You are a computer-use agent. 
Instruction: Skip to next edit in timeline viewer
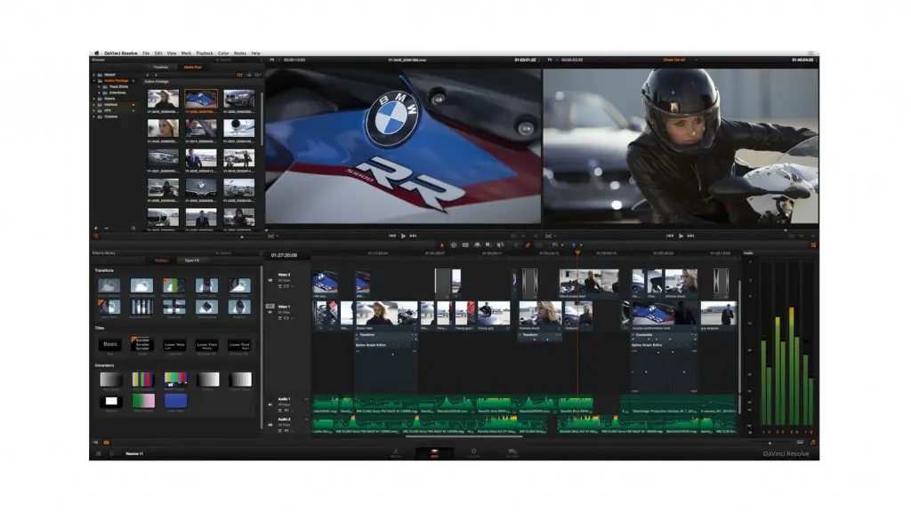(x=690, y=236)
